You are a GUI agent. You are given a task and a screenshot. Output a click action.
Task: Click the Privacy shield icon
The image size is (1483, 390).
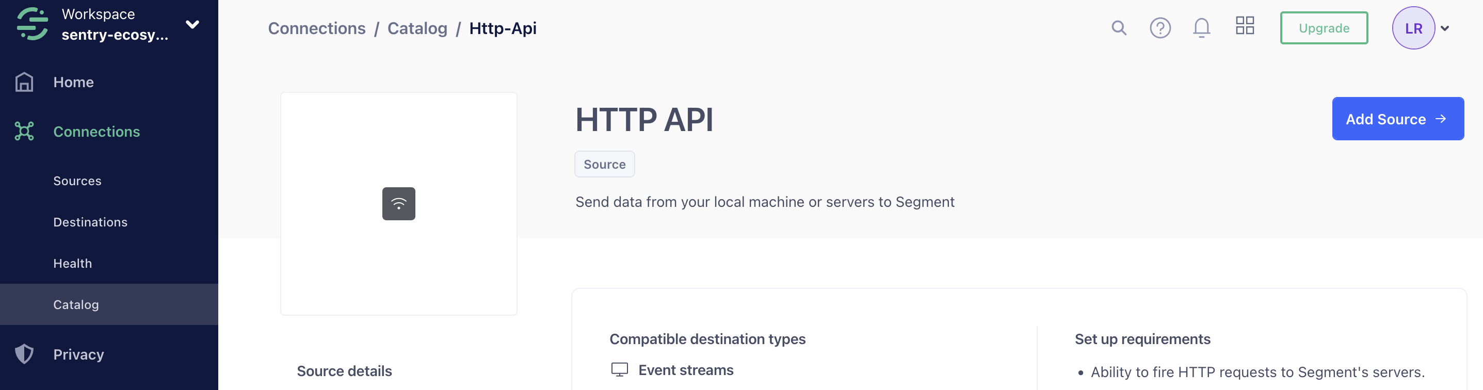click(x=24, y=354)
